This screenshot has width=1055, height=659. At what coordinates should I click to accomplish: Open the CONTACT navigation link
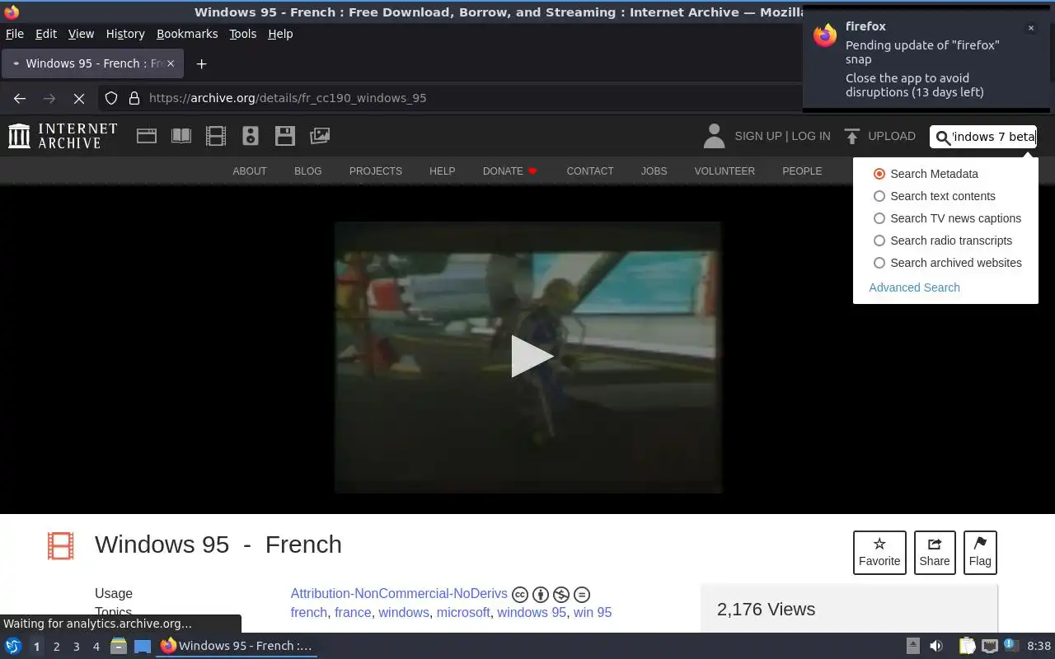tap(590, 171)
